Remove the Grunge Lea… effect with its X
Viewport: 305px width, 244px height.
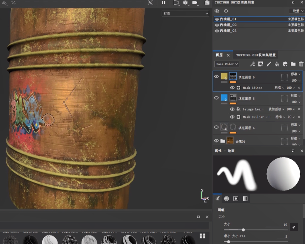click(299, 109)
